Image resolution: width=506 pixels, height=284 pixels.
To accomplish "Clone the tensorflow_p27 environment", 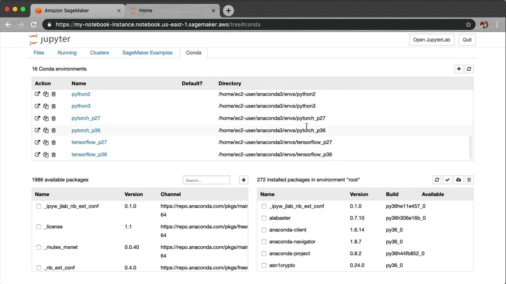I will [x=46, y=143].
